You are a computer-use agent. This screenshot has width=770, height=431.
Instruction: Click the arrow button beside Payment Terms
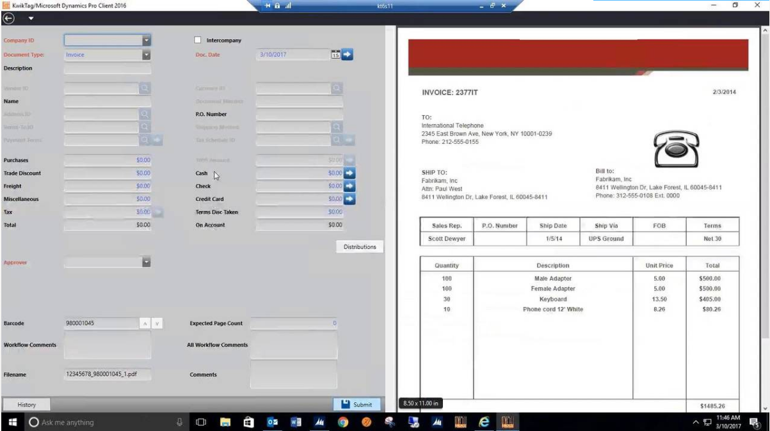click(x=157, y=140)
